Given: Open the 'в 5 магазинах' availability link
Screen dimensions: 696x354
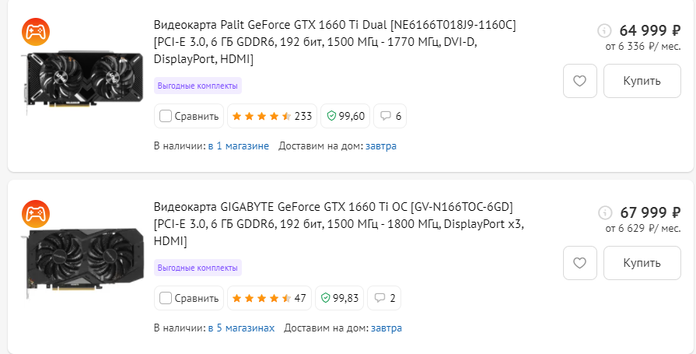Looking at the screenshot, I should [241, 328].
